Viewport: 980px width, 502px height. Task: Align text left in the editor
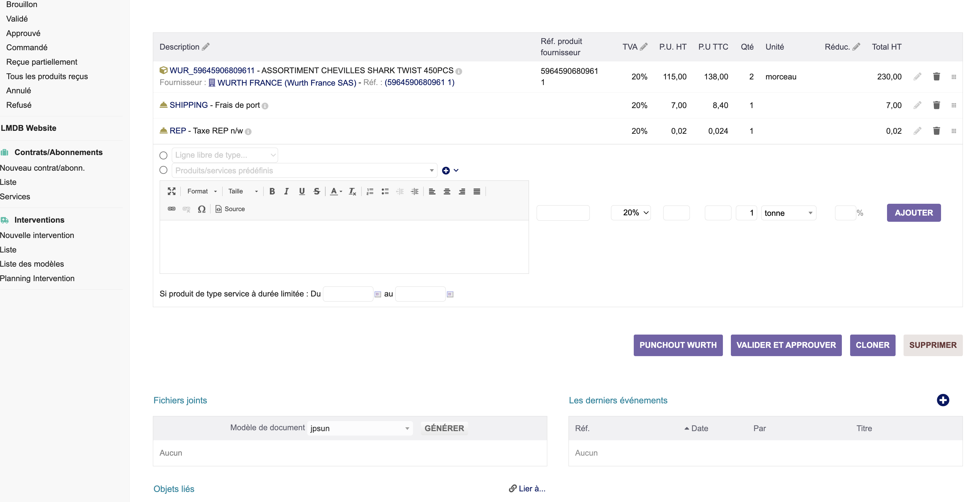click(432, 191)
